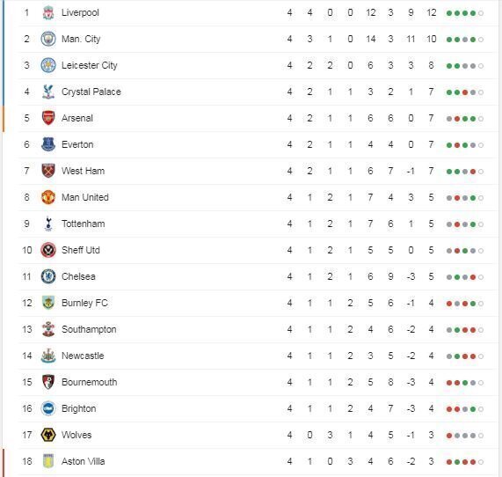Open the Southampton team link

click(x=89, y=329)
